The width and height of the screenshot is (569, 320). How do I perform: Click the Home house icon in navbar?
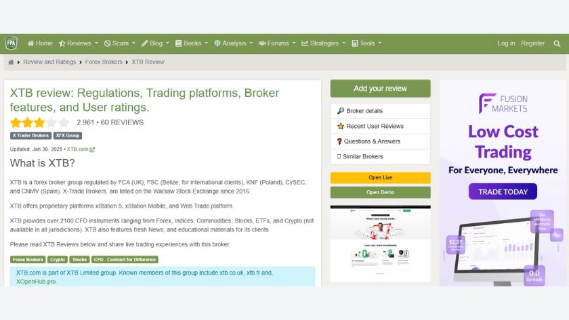click(31, 43)
